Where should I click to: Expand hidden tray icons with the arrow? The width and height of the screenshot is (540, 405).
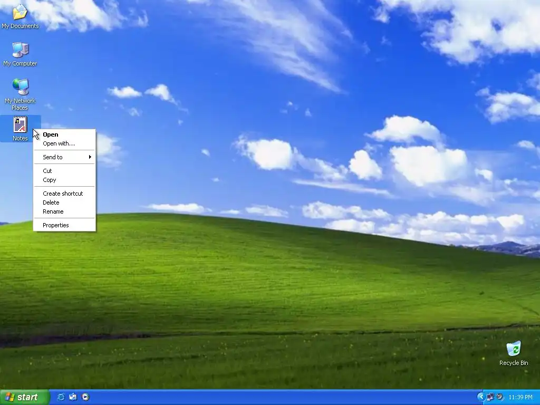481,397
